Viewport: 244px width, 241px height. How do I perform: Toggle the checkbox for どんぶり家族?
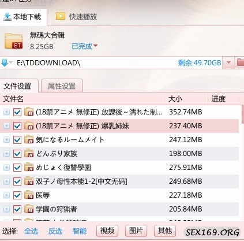click(x=17, y=154)
